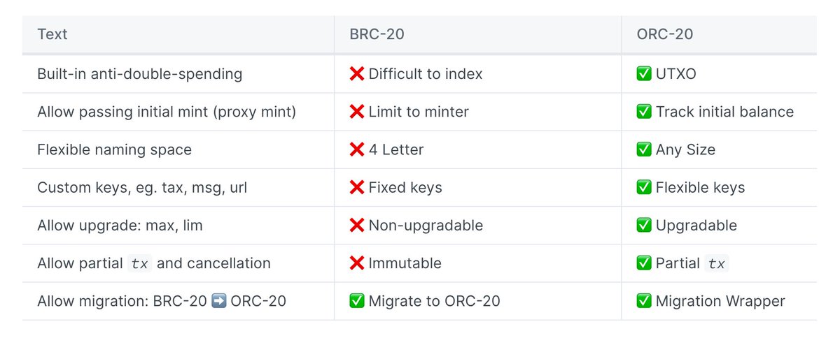Click green check beside Track initial balance

tap(644, 112)
